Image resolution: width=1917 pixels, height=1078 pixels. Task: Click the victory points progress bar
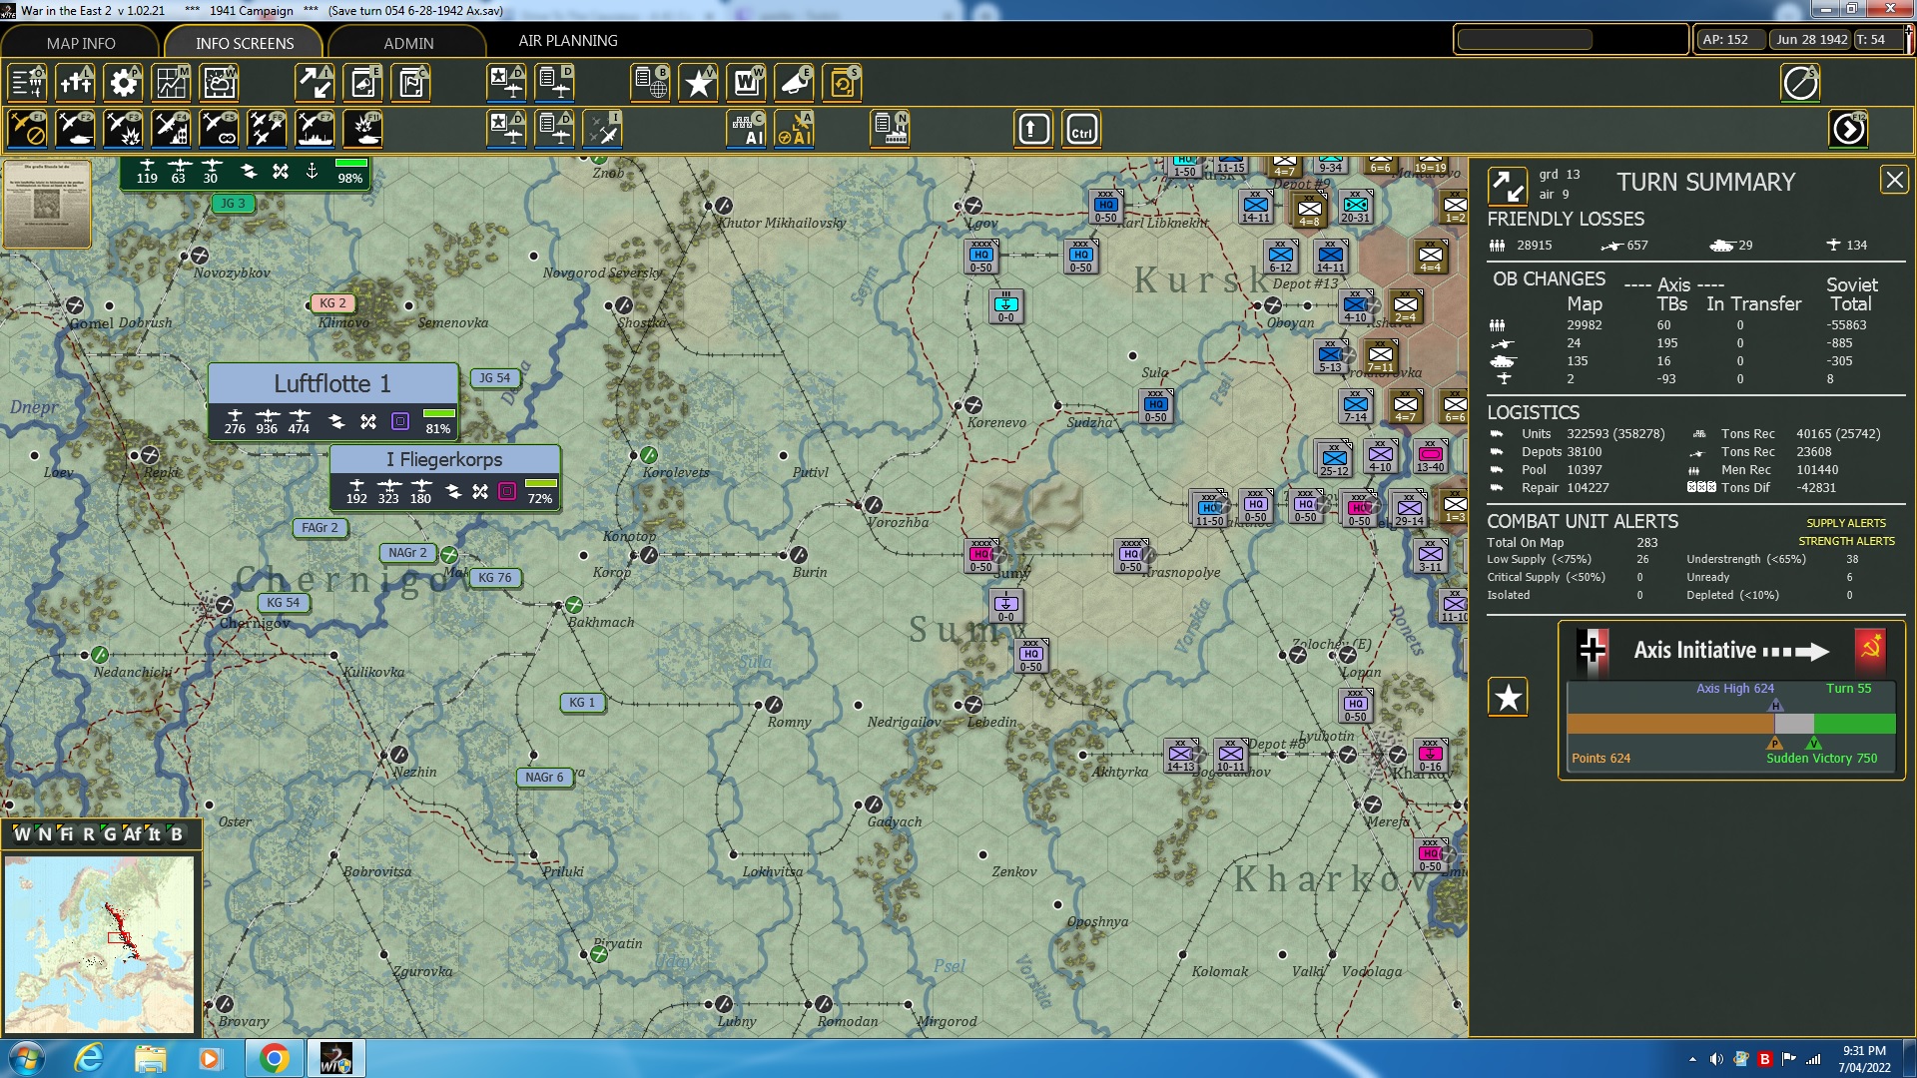[x=1731, y=724]
